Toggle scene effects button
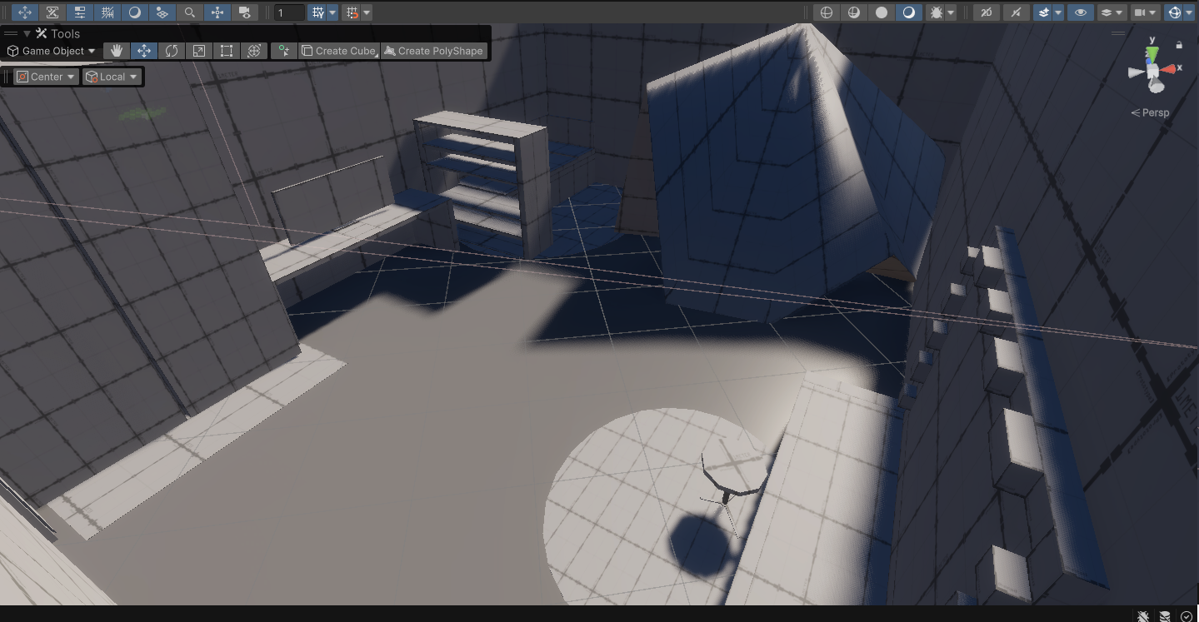Viewport: 1199px width, 622px height. (x=1043, y=12)
